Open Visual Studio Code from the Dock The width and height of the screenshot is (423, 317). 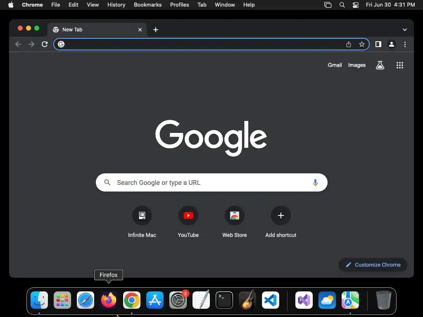click(270, 300)
